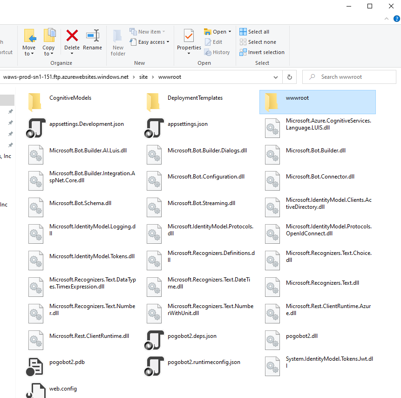This screenshot has width=401, height=398.
Task: Click Select none to clear selection
Action: [258, 42]
